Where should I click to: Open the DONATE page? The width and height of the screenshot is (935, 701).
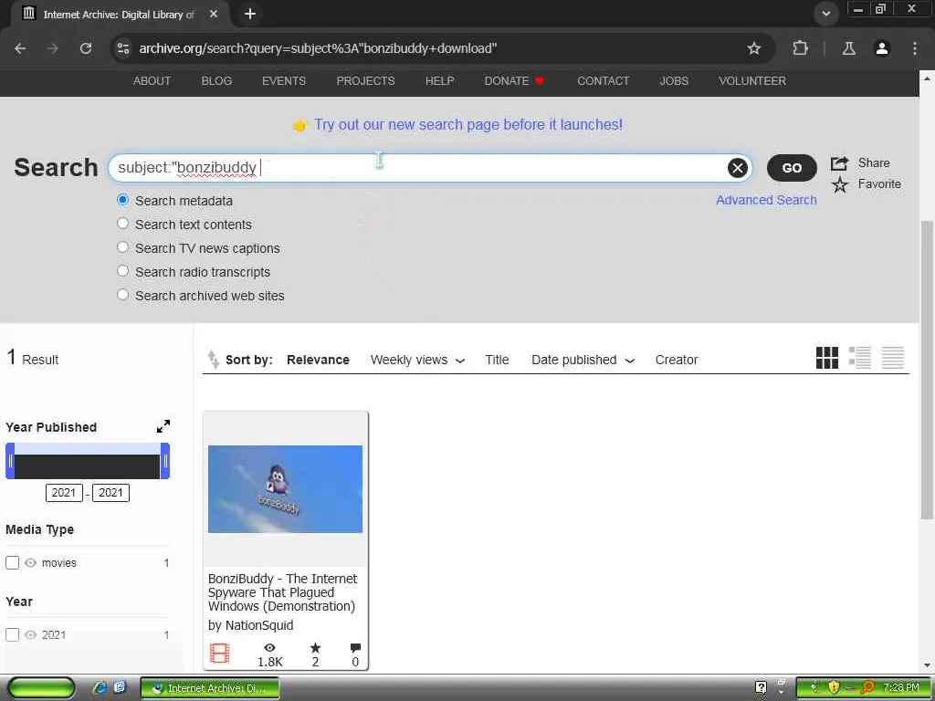(x=514, y=81)
